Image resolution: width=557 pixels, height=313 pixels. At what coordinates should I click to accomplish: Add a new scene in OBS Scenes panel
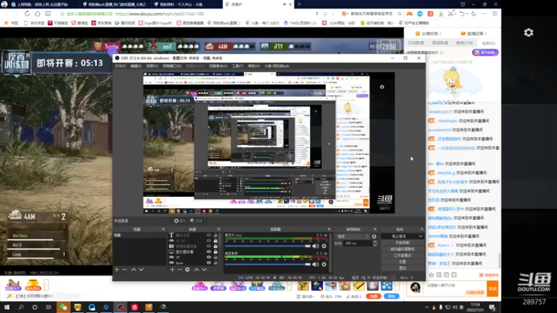point(117,270)
